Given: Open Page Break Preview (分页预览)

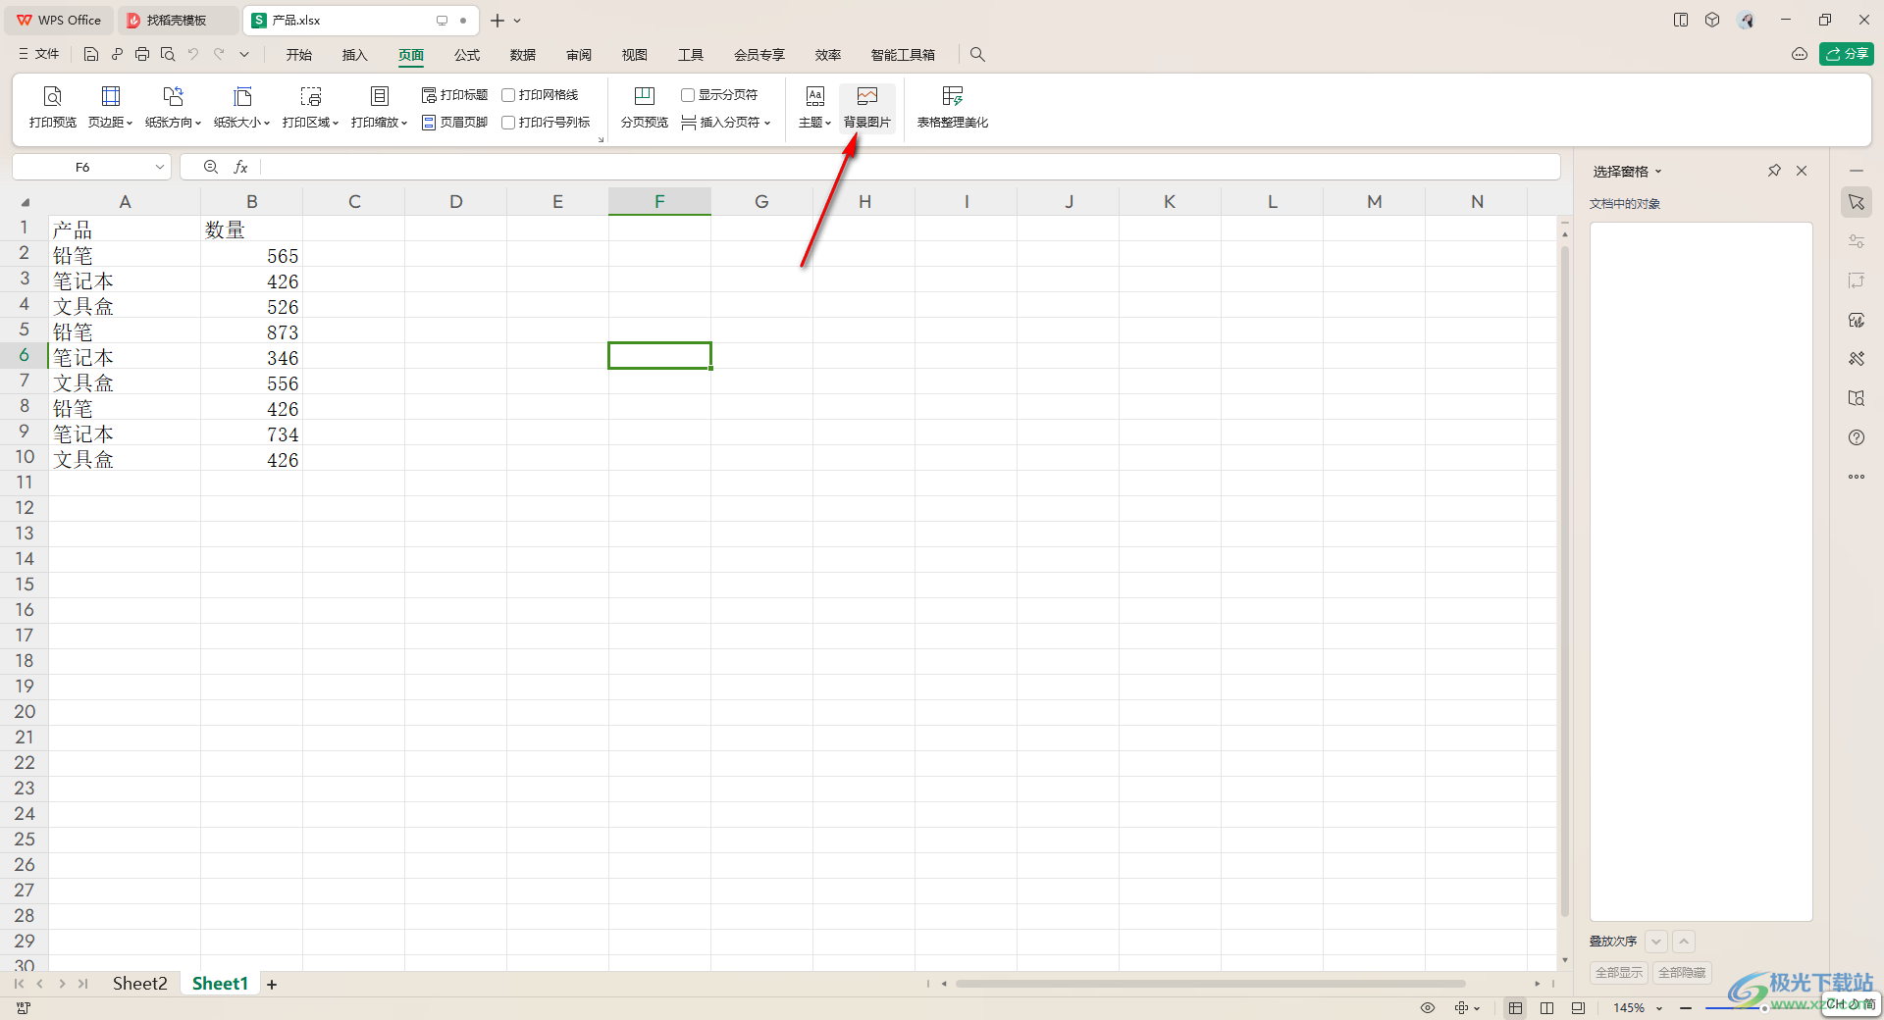Looking at the screenshot, I should [x=644, y=107].
